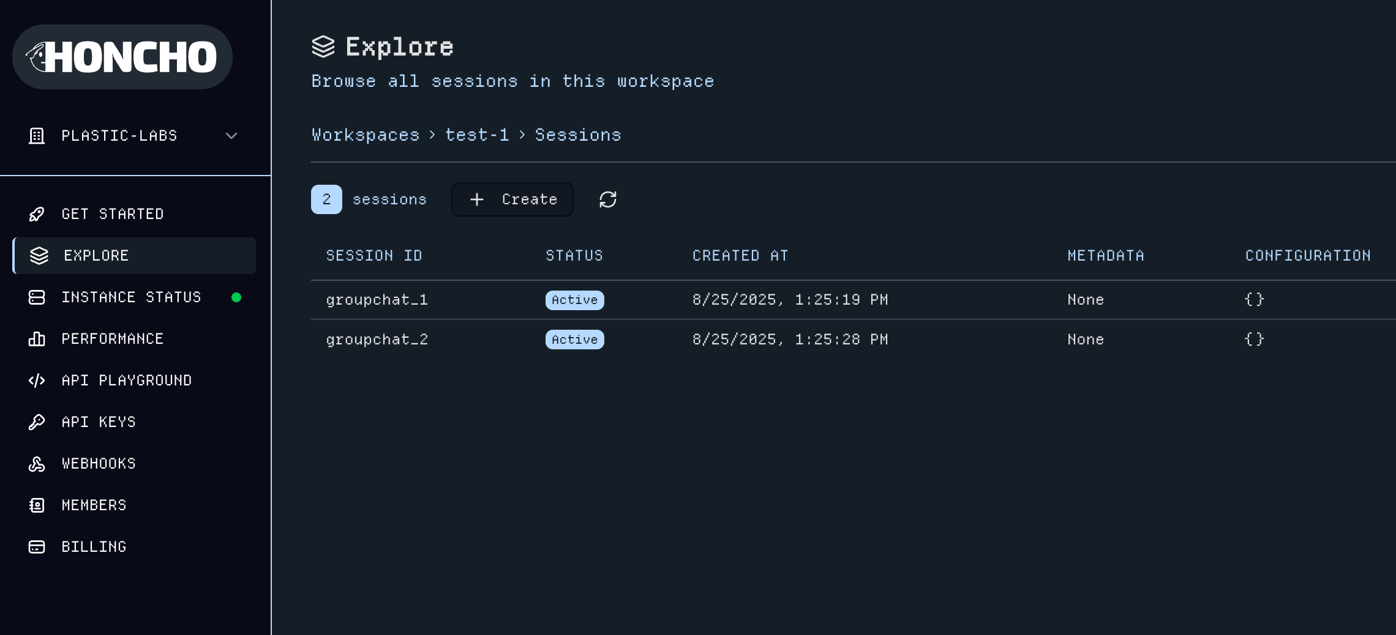Open API PLAYGROUND
Image resolution: width=1396 pixels, height=635 pixels.
[127, 381]
